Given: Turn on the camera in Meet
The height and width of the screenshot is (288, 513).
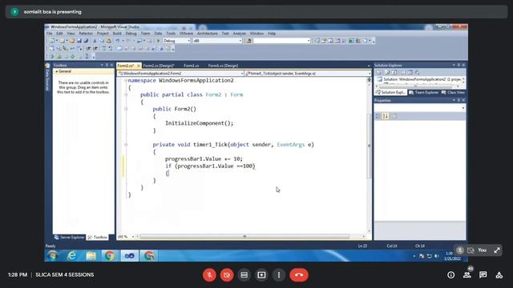Looking at the screenshot, I should (227, 275).
